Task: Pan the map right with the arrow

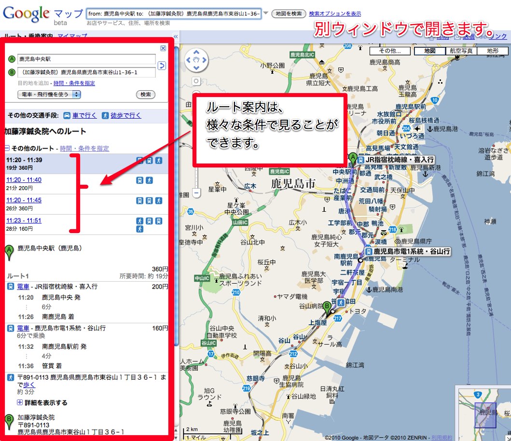Action: (204, 60)
